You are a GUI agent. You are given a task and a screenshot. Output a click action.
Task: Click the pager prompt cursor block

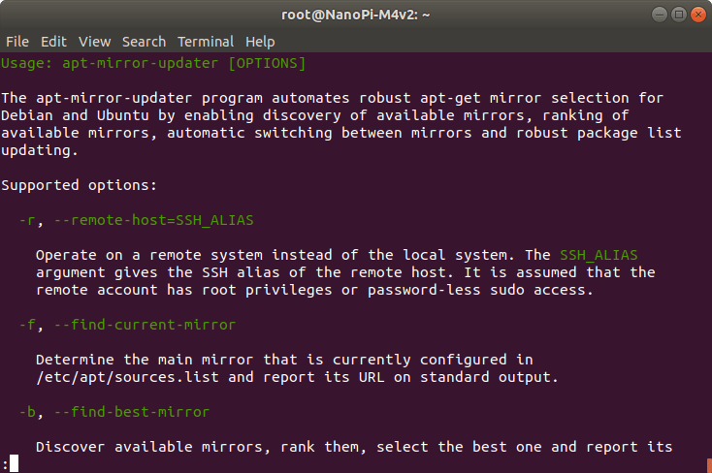[15, 463]
